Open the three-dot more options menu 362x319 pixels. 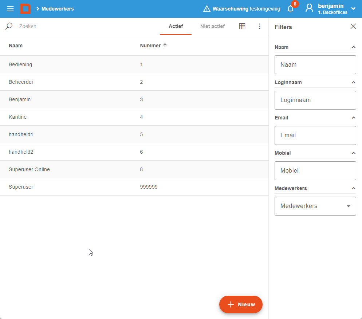tap(260, 26)
